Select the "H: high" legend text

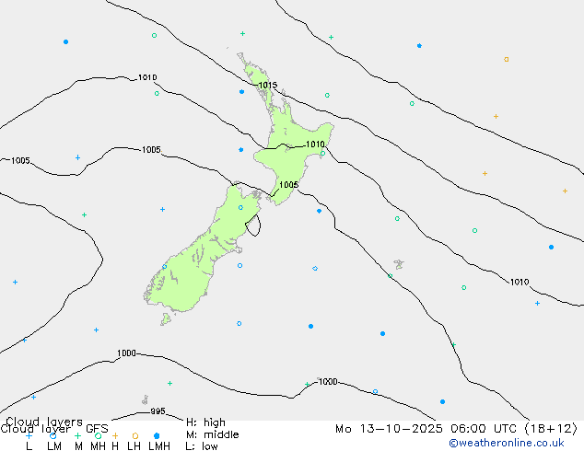coord(205,422)
